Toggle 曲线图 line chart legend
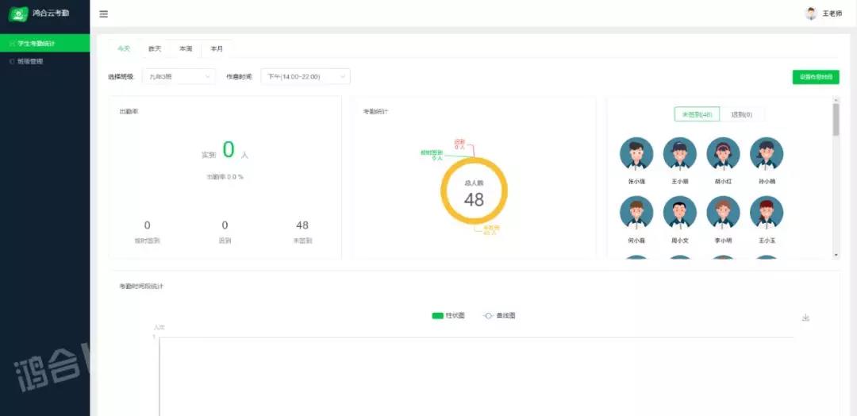This screenshot has width=857, height=416. (x=500, y=316)
